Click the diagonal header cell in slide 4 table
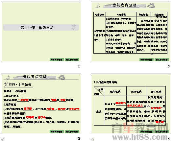Viewport: 173px width, 141px height. tap(99, 91)
